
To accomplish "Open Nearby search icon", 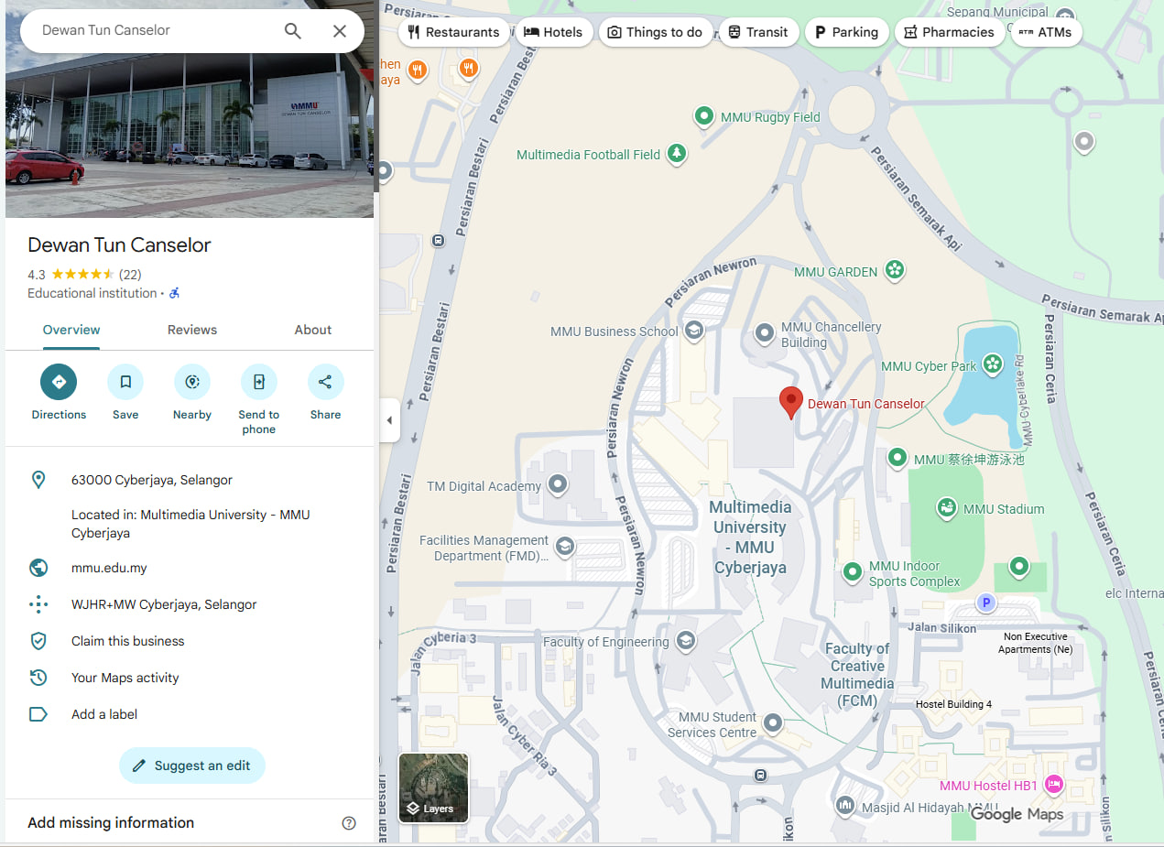I will [x=192, y=382].
